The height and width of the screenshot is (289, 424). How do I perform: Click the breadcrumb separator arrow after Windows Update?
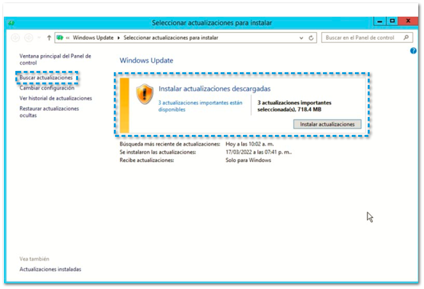coord(118,38)
